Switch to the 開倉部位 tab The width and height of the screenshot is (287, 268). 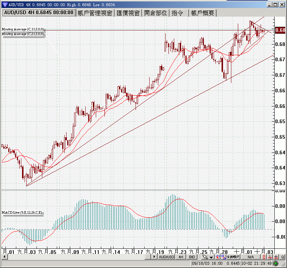[155, 13]
